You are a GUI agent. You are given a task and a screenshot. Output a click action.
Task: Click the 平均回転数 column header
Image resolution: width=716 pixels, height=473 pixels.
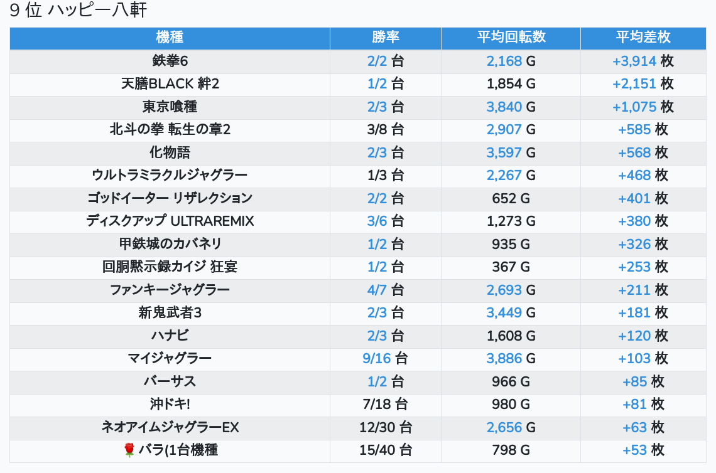click(511, 37)
